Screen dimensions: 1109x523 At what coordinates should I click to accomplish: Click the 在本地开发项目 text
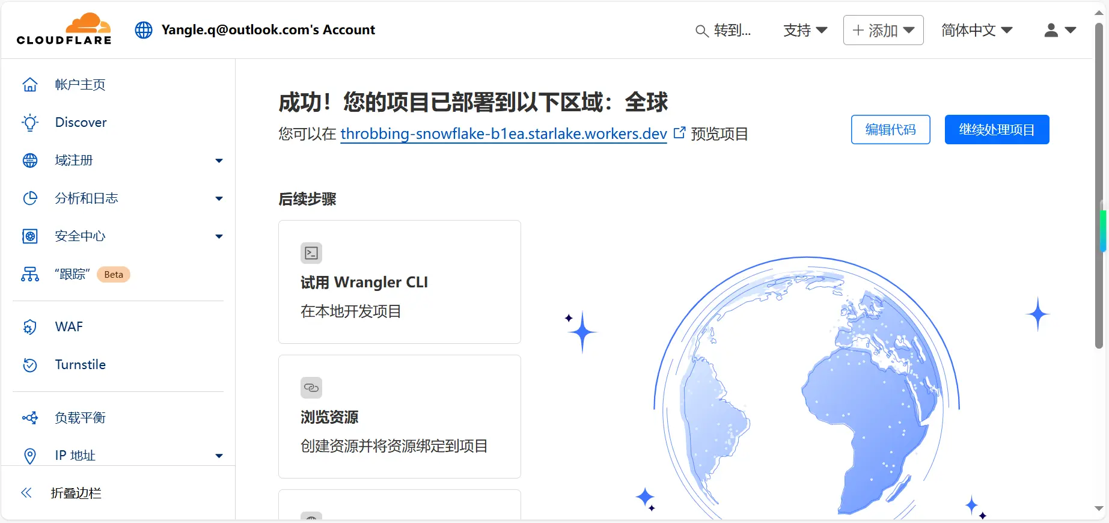351,311
